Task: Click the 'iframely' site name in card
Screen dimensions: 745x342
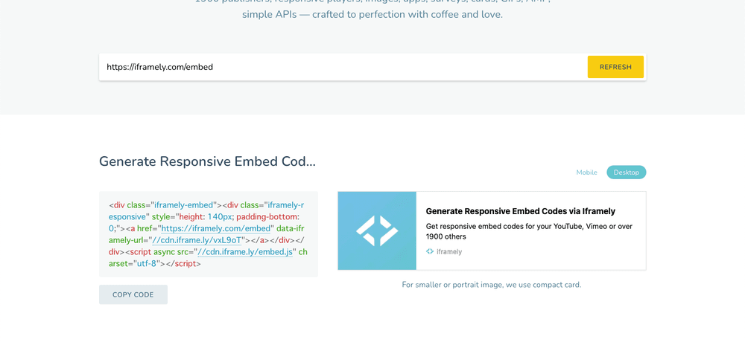Action: [x=449, y=252]
